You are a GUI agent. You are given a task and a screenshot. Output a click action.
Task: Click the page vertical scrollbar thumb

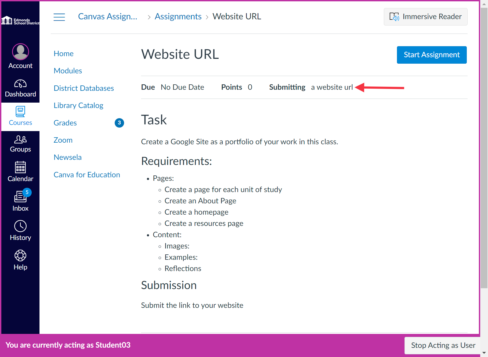pyautogui.click(x=484, y=148)
